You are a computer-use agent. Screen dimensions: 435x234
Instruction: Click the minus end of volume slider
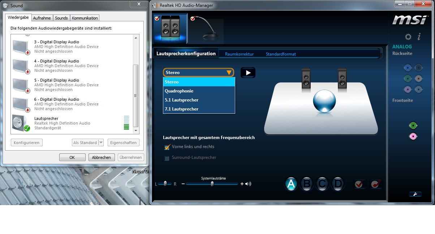click(183, 184)
